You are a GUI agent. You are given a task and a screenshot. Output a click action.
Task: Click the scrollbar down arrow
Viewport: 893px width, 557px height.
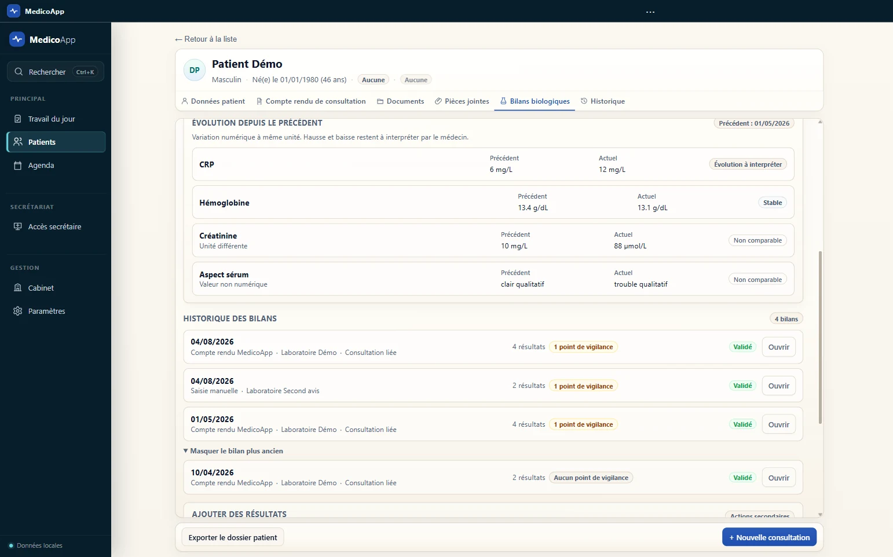[x=820, y=514]
